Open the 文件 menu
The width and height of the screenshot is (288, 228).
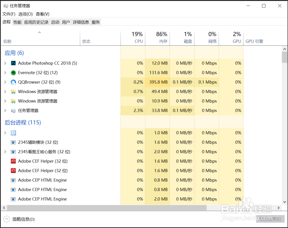tap(9, 14)
